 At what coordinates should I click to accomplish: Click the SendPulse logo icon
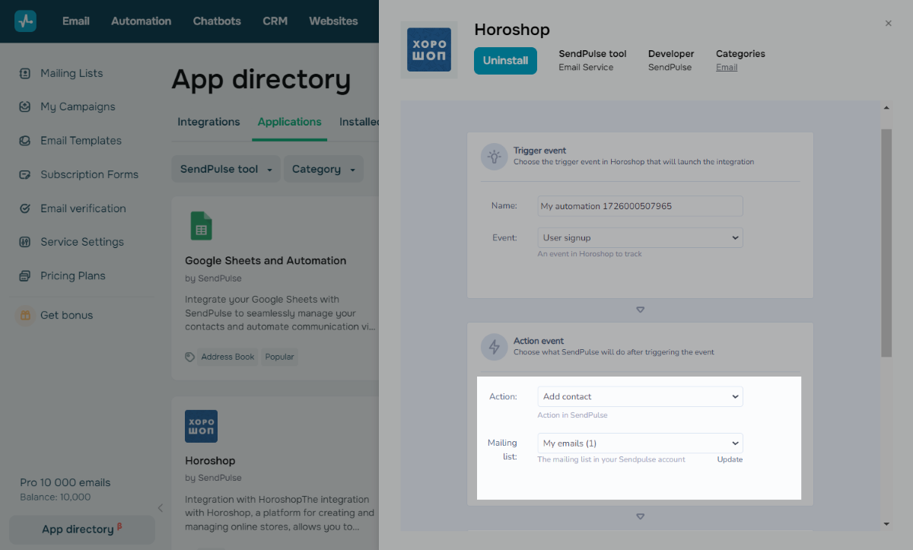click(x=25, y=21)
